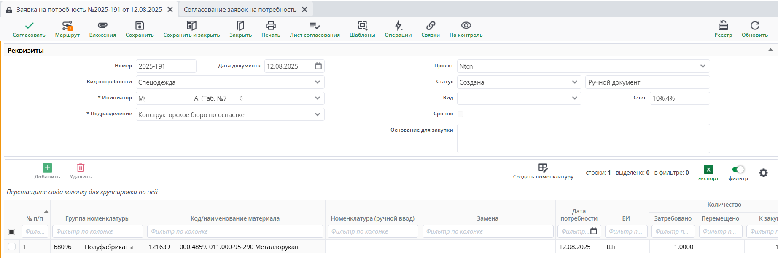The image size is (778, 258).
Task: Click the Согласовать checkmark icon
Action: click(x=29, y=26)
